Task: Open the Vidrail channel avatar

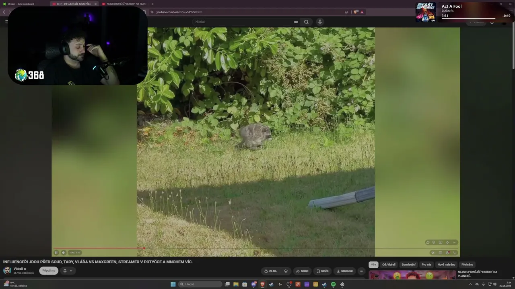Action: [7, 271]
